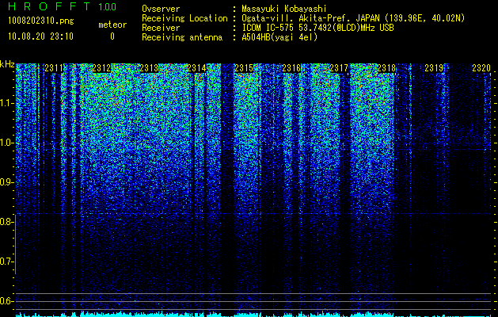Select the 2314 time marker
498x317 pixels.
pyautogui.click(x=196, y=68)
